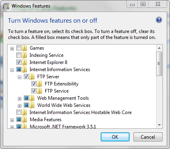The image size is (170, 149).
Task: Click the Media Features folder icon
Action: [25, 120]
